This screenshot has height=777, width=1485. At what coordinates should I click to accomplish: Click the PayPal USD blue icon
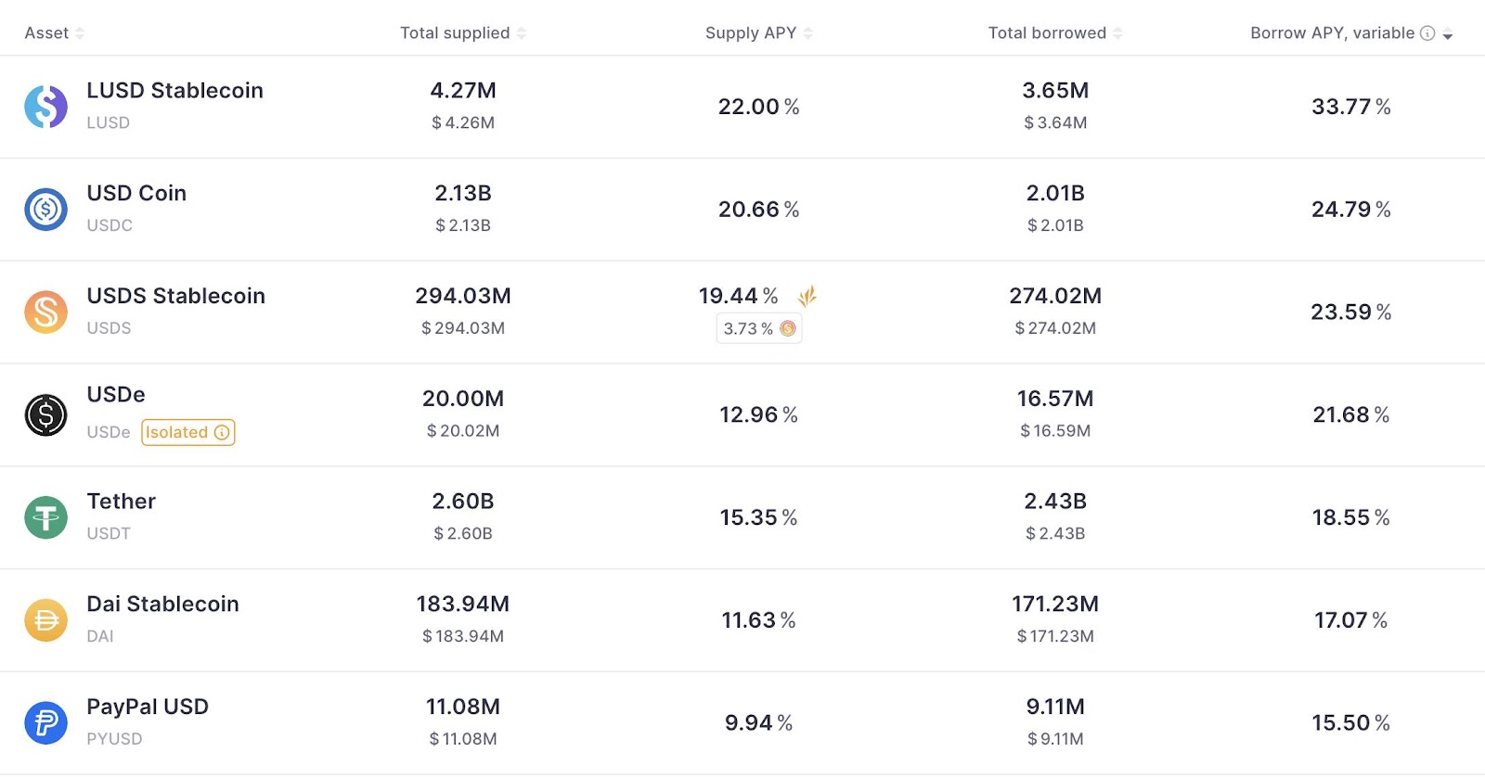coord(45,723)
